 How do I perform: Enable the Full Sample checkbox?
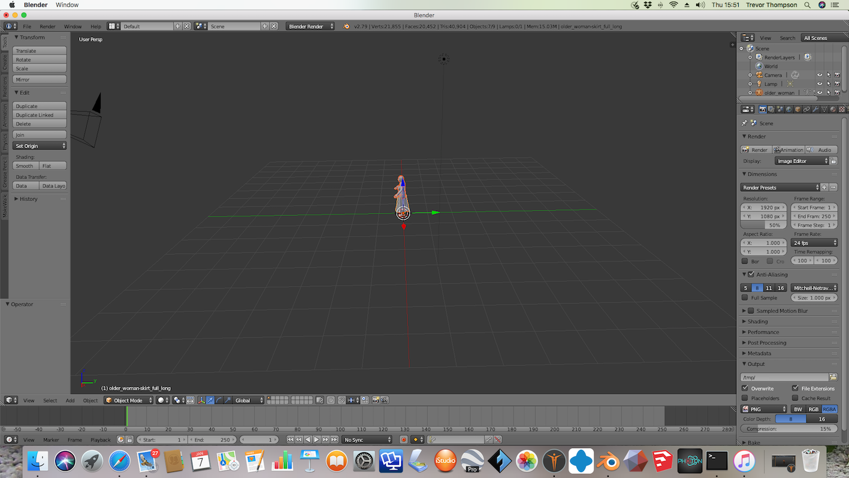pyautogui.click(x=745, y=297)
